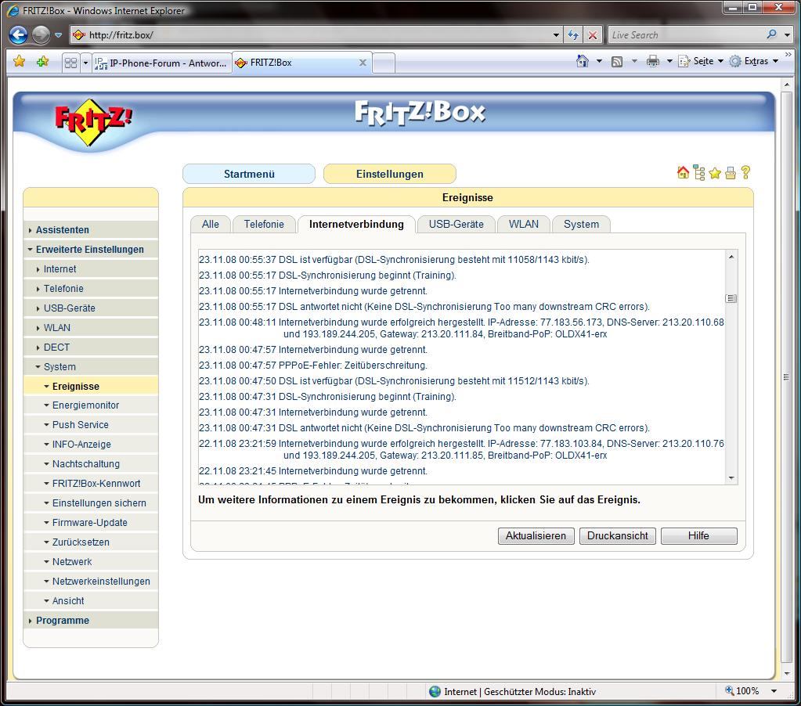Screen dimensions: 801x706
Task: Click the browser back arrow button
Action: (18, 34)
